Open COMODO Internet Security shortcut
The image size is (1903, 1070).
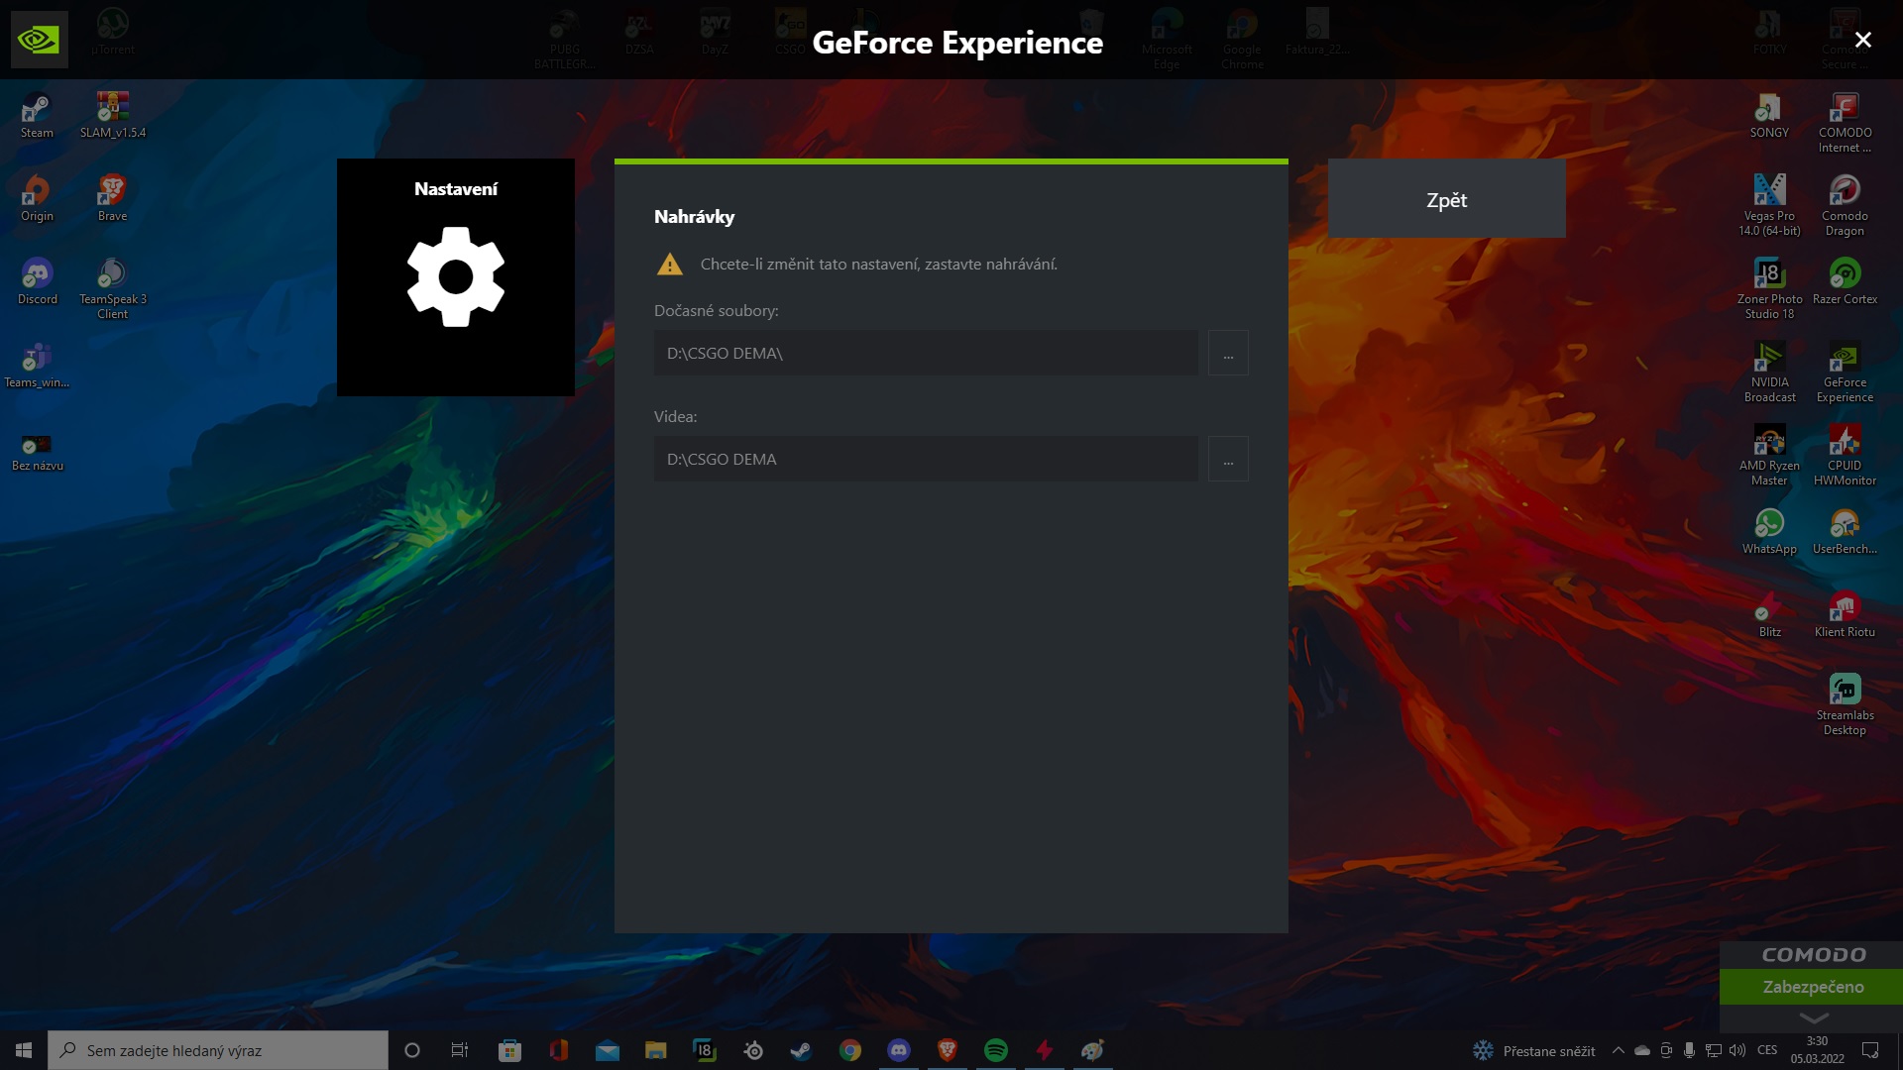coord(1845,122)
